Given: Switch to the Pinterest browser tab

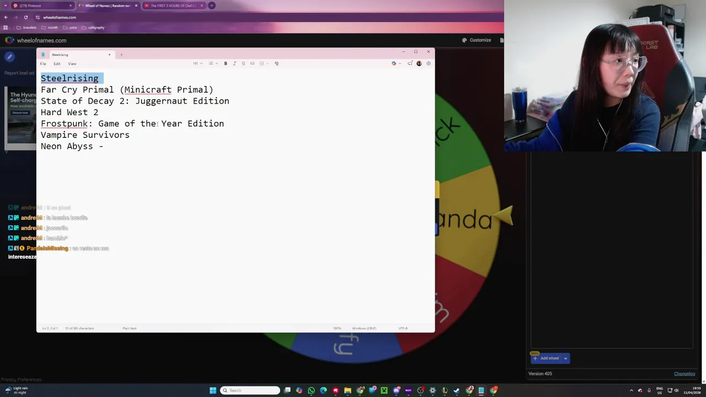Looking at the screenshot, I should [x=43, y=6].
